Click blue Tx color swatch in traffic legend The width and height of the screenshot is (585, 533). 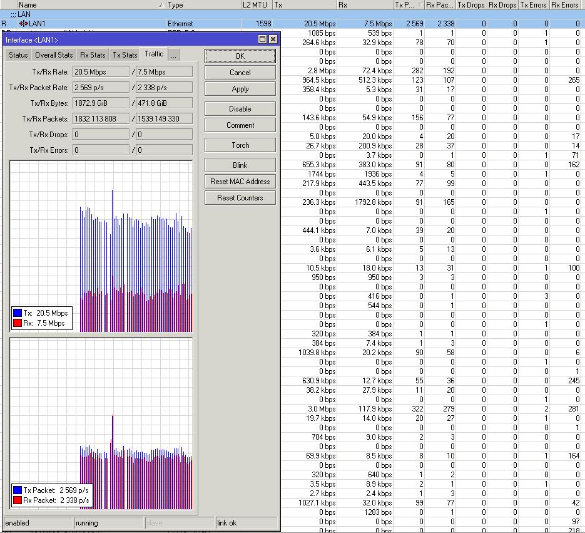click(18, 313)
